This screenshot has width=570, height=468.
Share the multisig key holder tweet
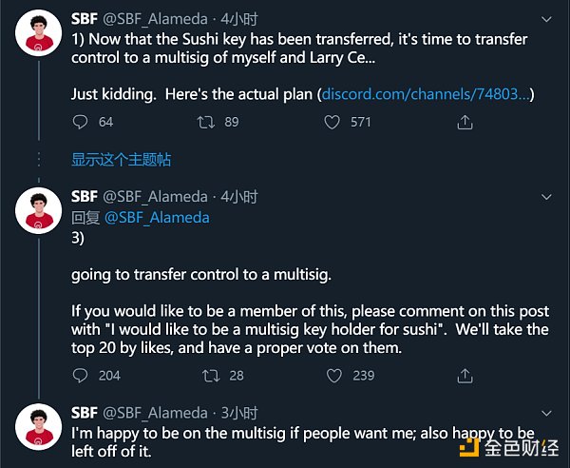click(465, 376)
